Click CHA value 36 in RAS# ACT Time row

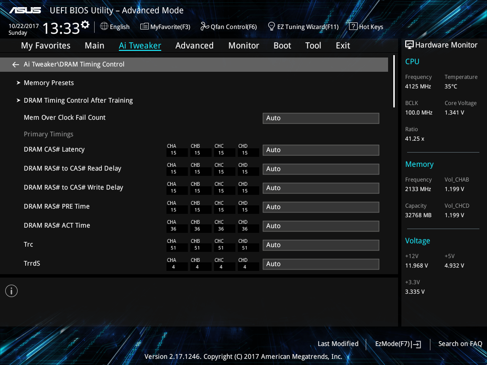174,229
